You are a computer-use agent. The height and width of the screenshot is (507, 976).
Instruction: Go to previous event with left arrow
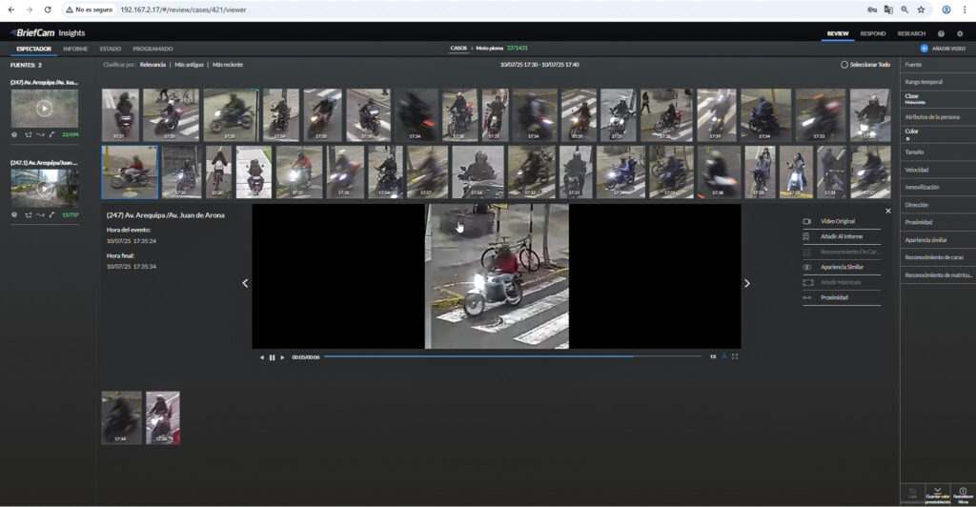pos(245,283)
